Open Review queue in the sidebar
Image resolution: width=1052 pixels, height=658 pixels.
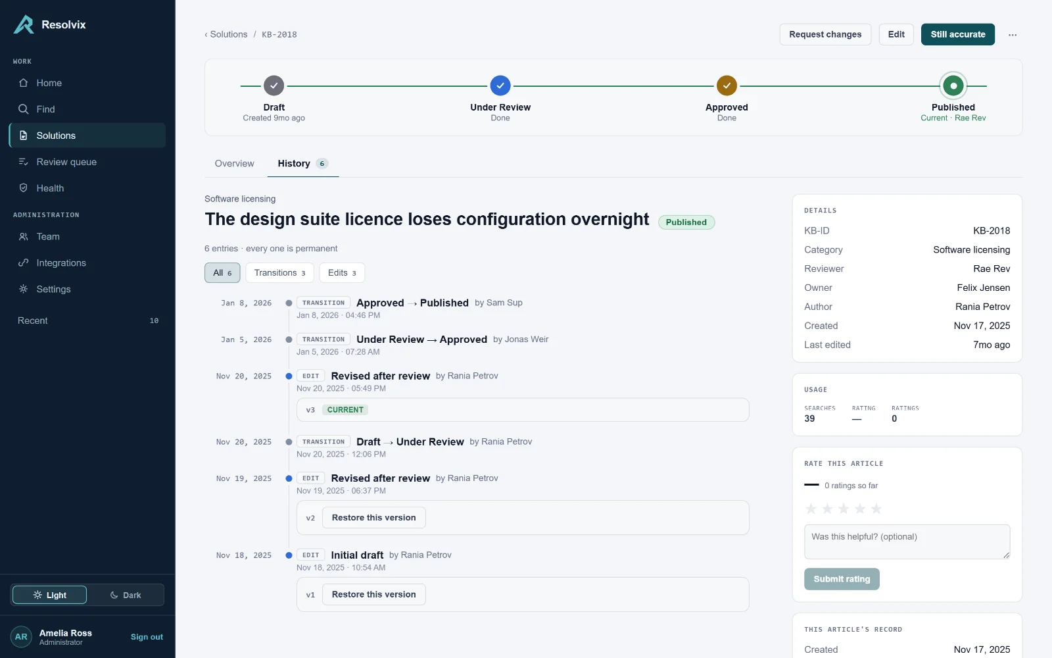pyautogui.click(x=88, y=162)
